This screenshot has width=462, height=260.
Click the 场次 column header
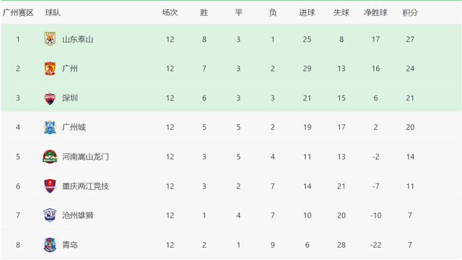click(170, 13)
